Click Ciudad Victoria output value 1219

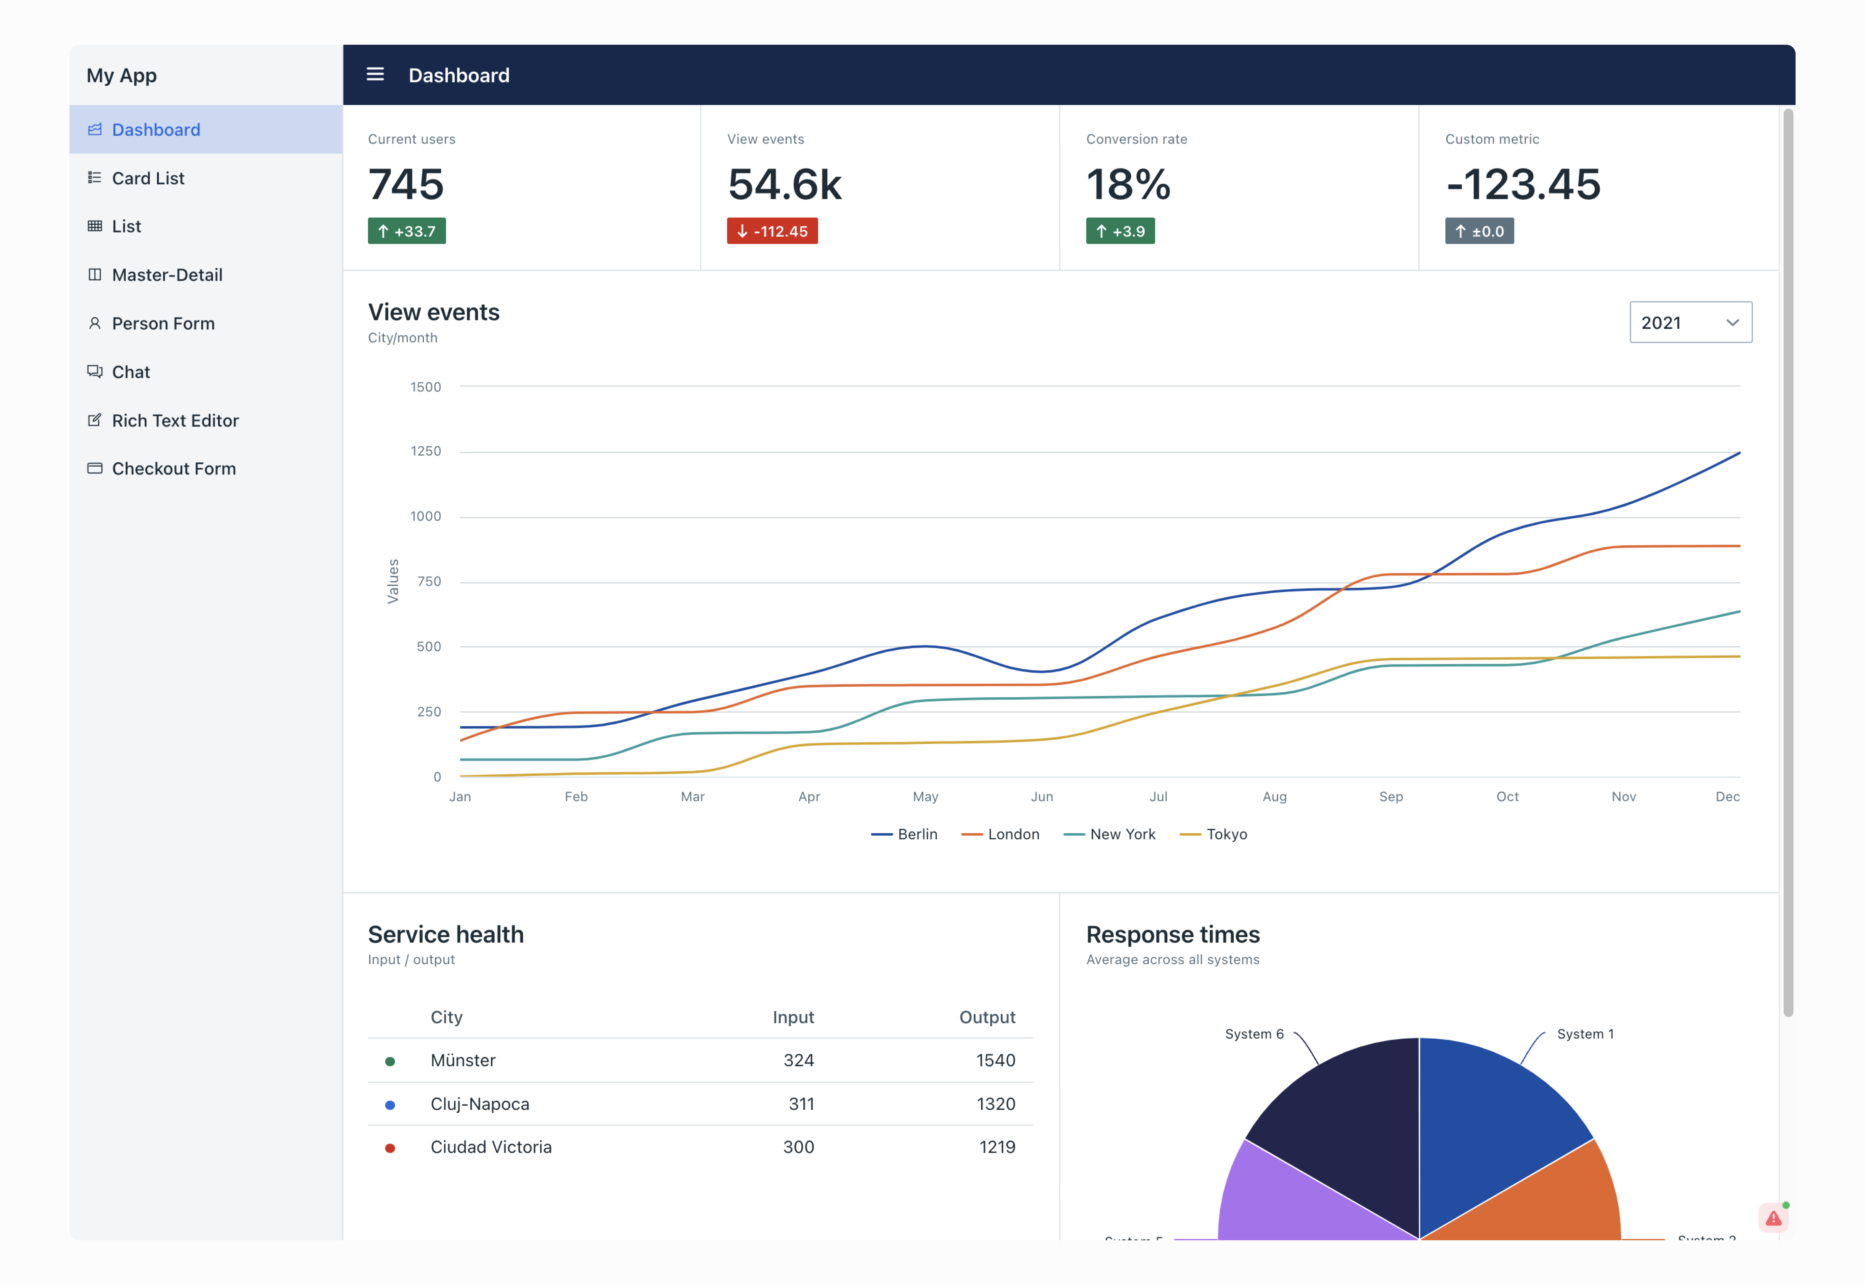[997, 1147]
